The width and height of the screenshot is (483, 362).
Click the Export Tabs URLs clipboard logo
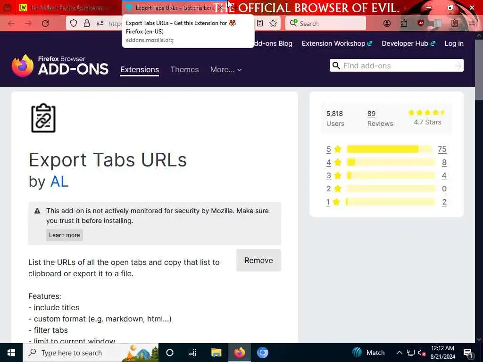tap(43, 118)
